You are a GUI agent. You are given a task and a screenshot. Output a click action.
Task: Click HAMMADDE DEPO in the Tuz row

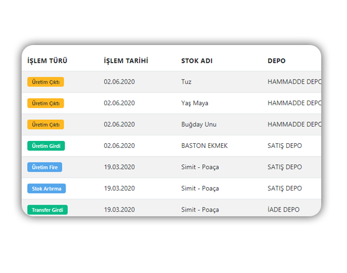pos(294,82)
